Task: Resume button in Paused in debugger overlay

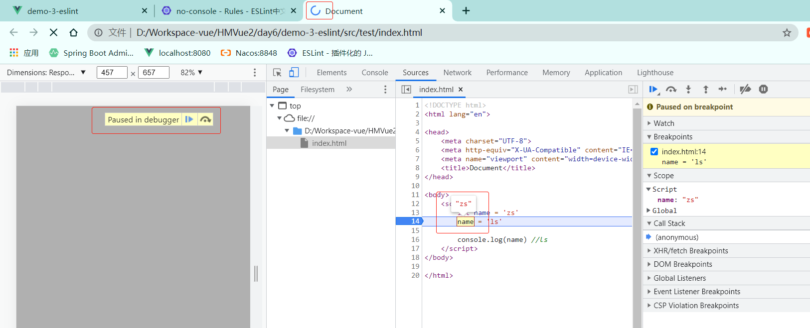Action: pyautogui.click(x=189, y=119)
